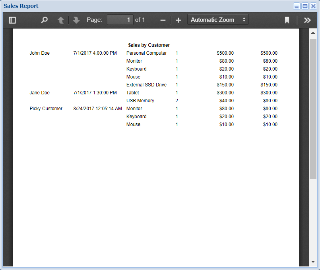This screenshot has height=270, width=320.
Task: Minimize the Sales Report window
Action: (x=297, y=6)
